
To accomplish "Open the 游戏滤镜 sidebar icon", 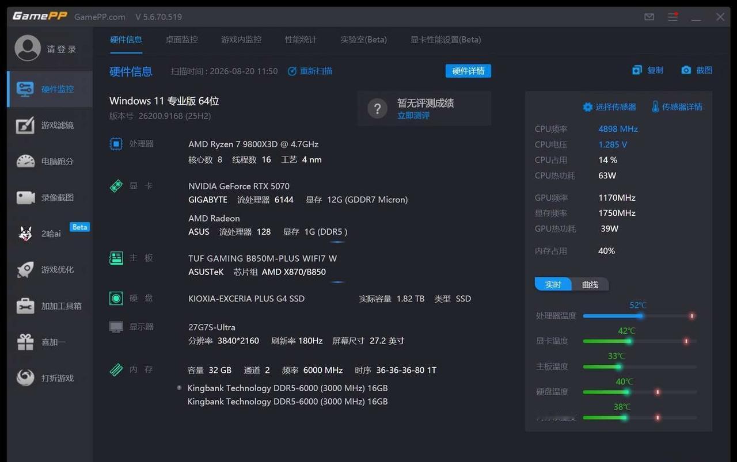I will tap(25, 125).
